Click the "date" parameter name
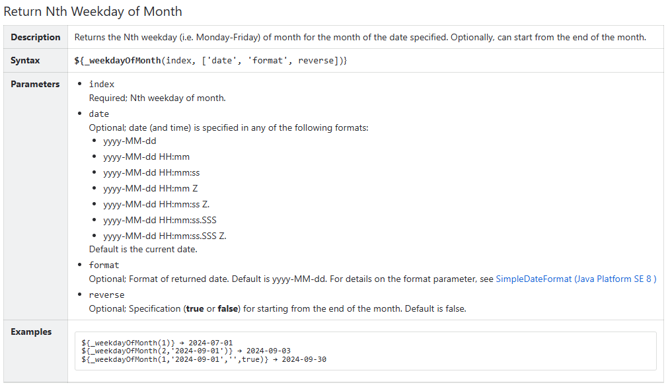The height and width of the screenshot is (385, 670). coord(99,114)
